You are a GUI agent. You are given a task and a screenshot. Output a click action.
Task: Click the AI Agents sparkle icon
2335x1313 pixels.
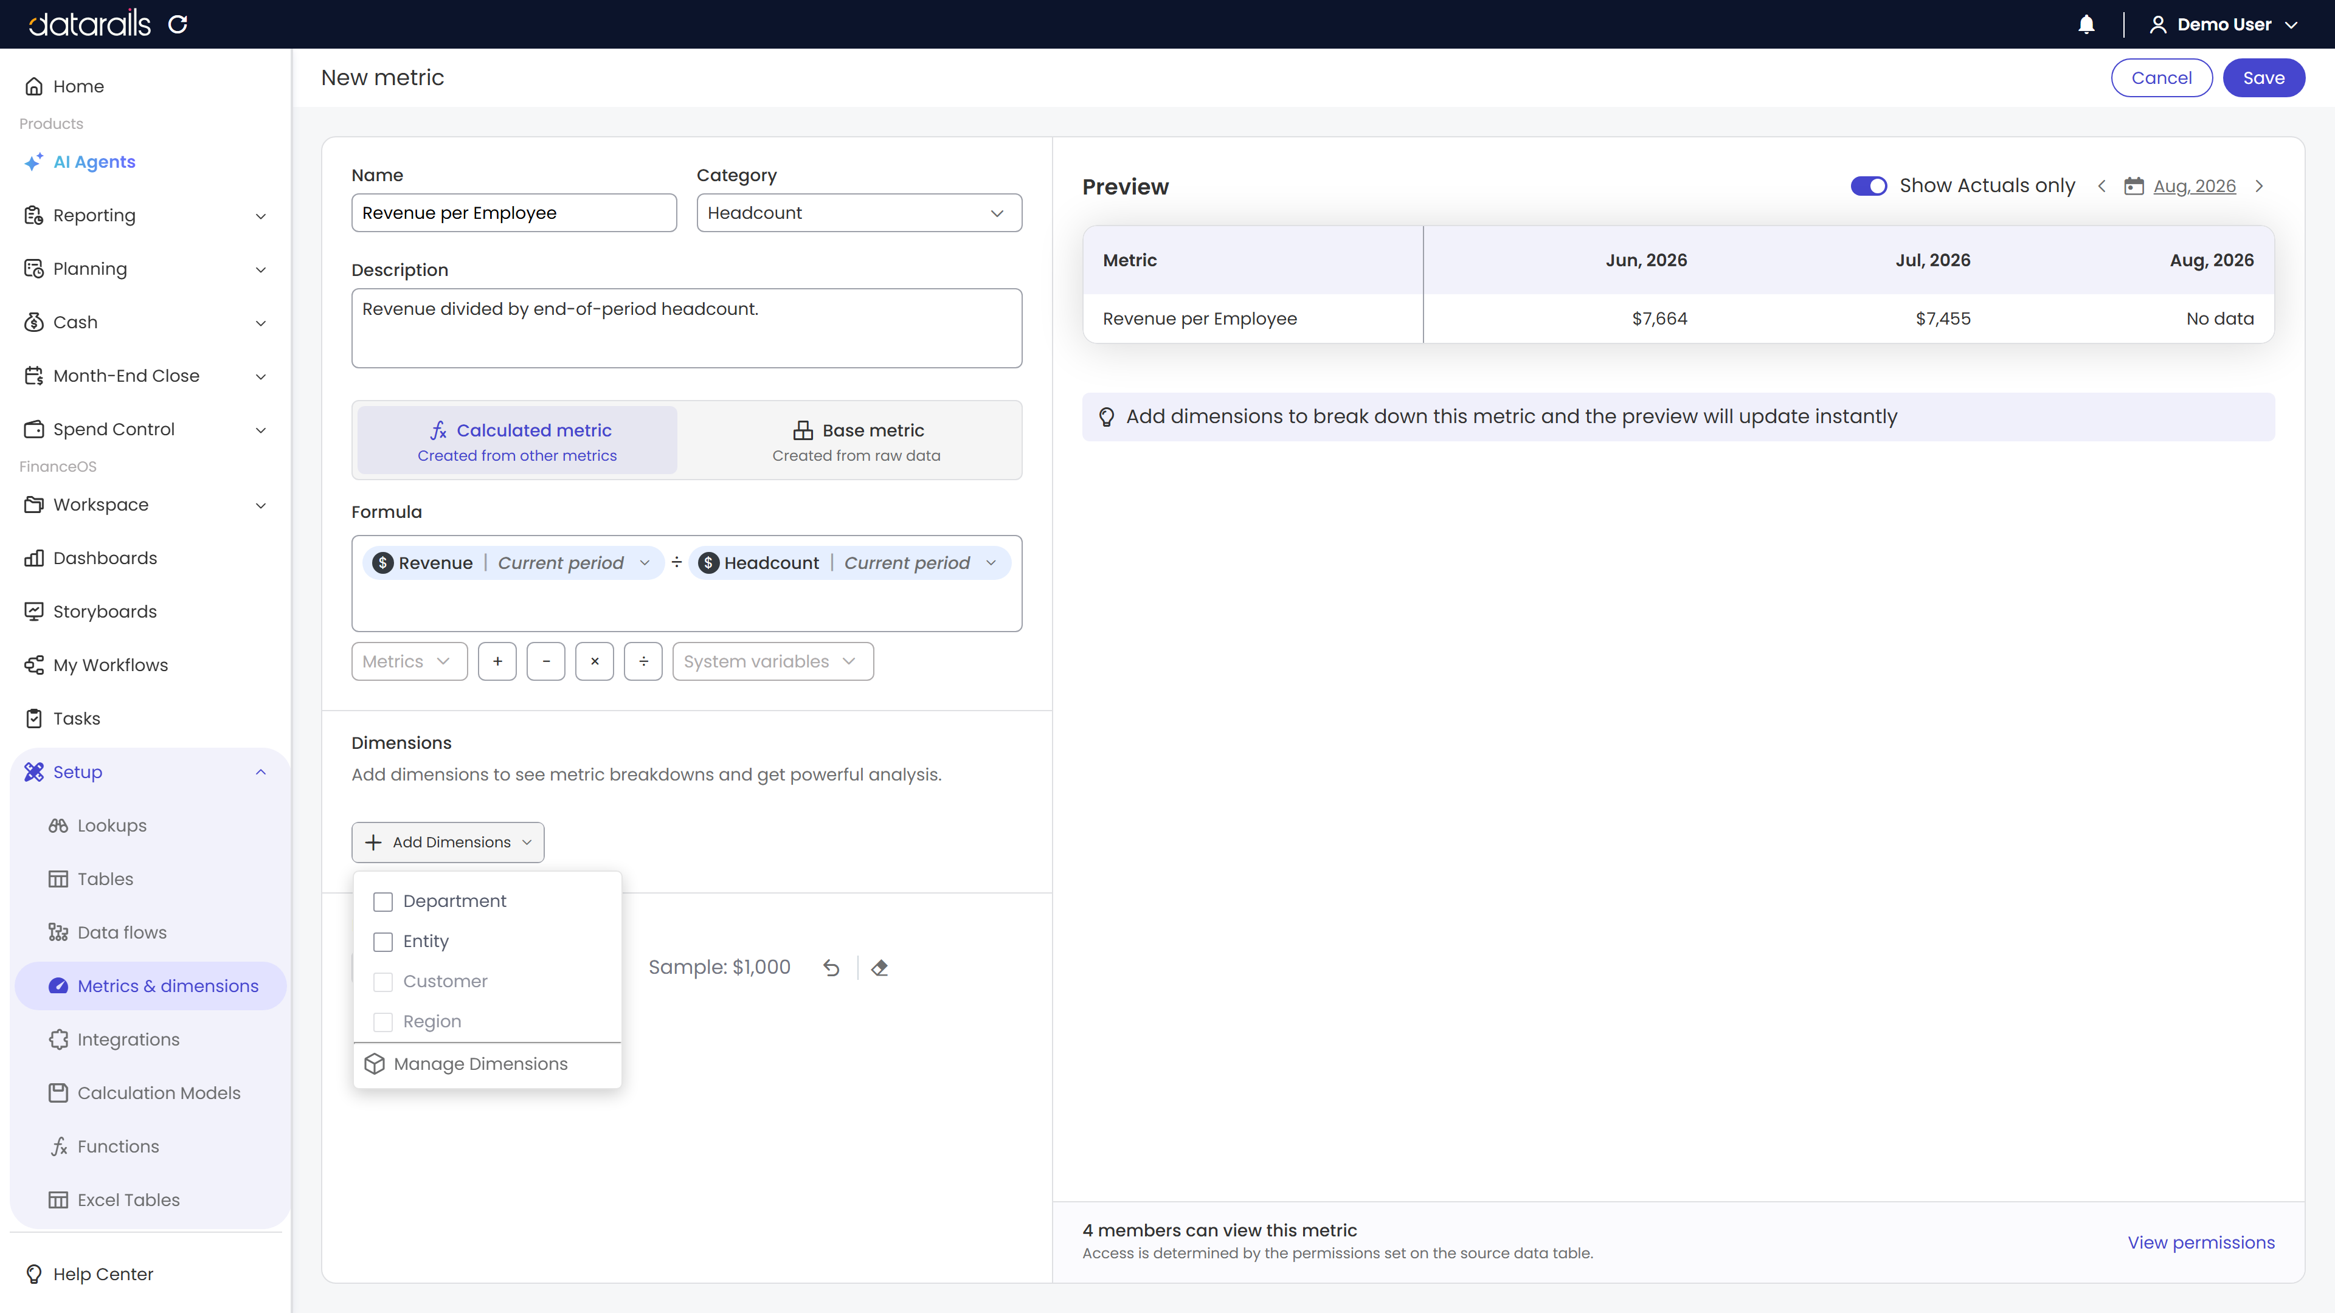(33, 162)
